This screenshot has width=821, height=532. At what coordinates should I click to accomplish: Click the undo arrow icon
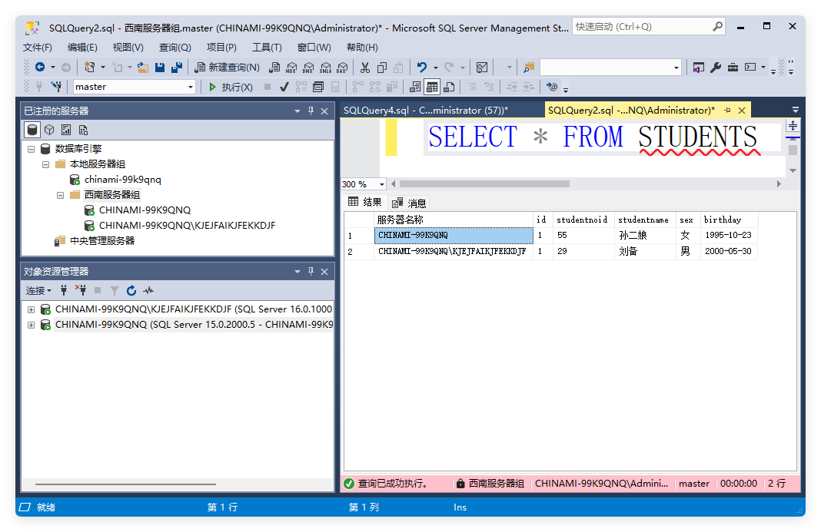click(x=421, y=68)
